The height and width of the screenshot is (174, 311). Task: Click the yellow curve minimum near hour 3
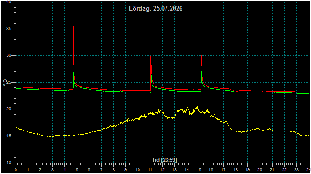[x=52, y=137]
